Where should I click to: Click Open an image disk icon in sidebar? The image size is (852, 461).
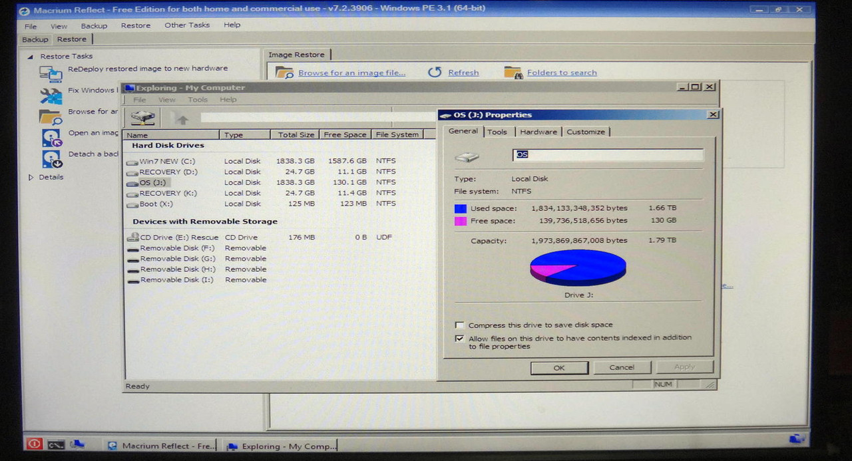(x=51, y=138)
